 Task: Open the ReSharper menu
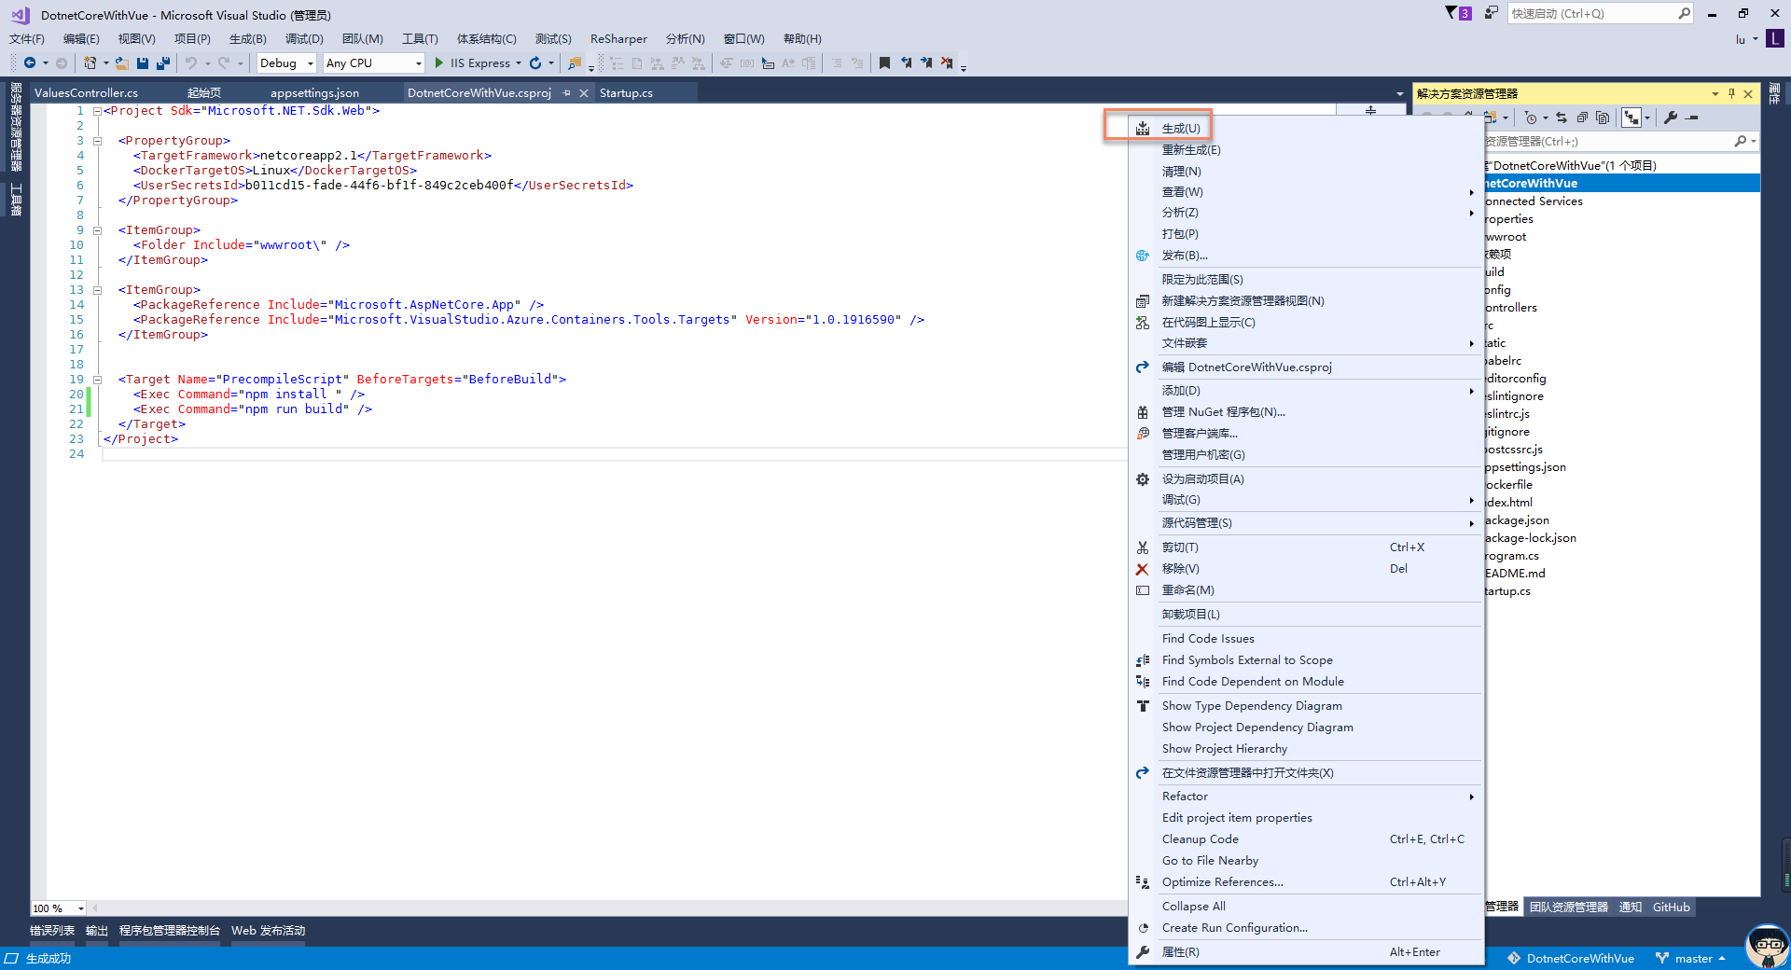click(x=618, y=39)
